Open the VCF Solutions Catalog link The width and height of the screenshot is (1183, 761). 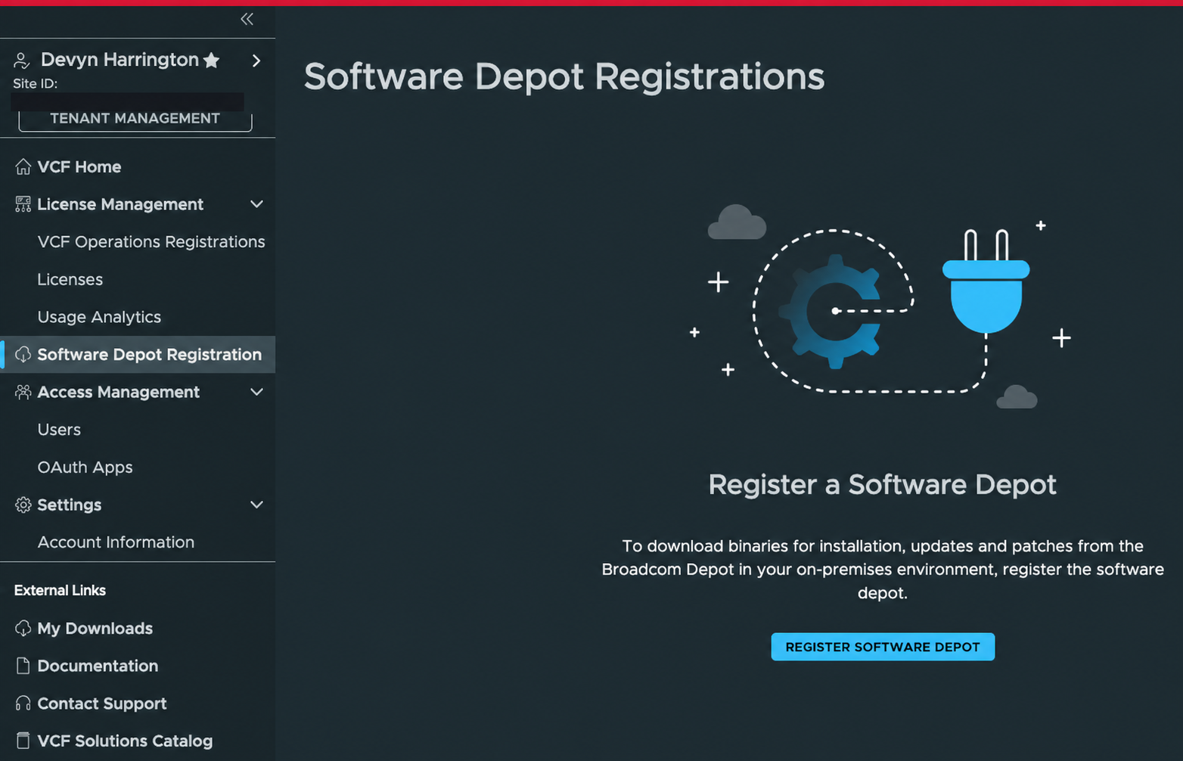click(125, 741)
